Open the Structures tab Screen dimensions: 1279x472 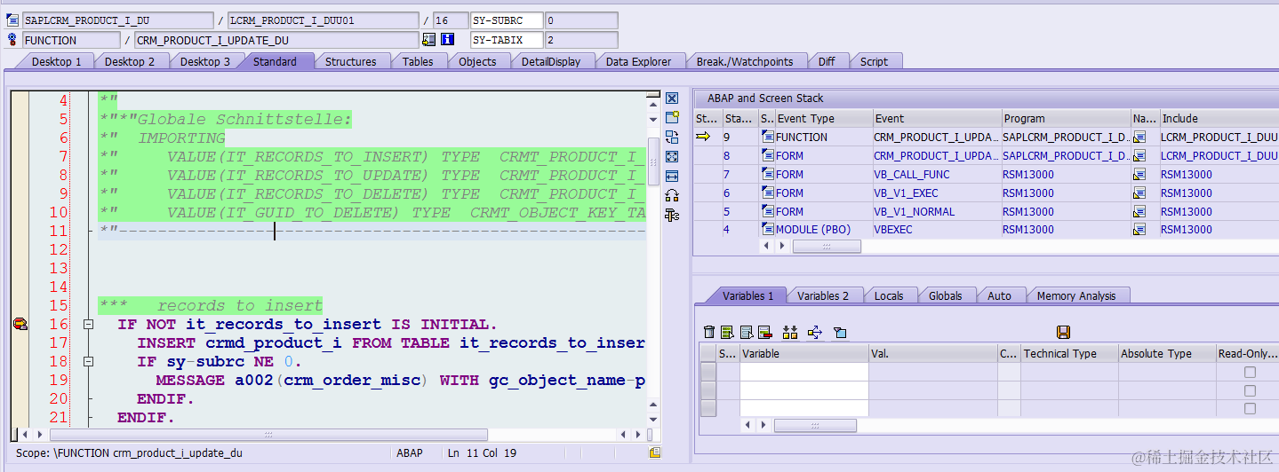(350, 61)
